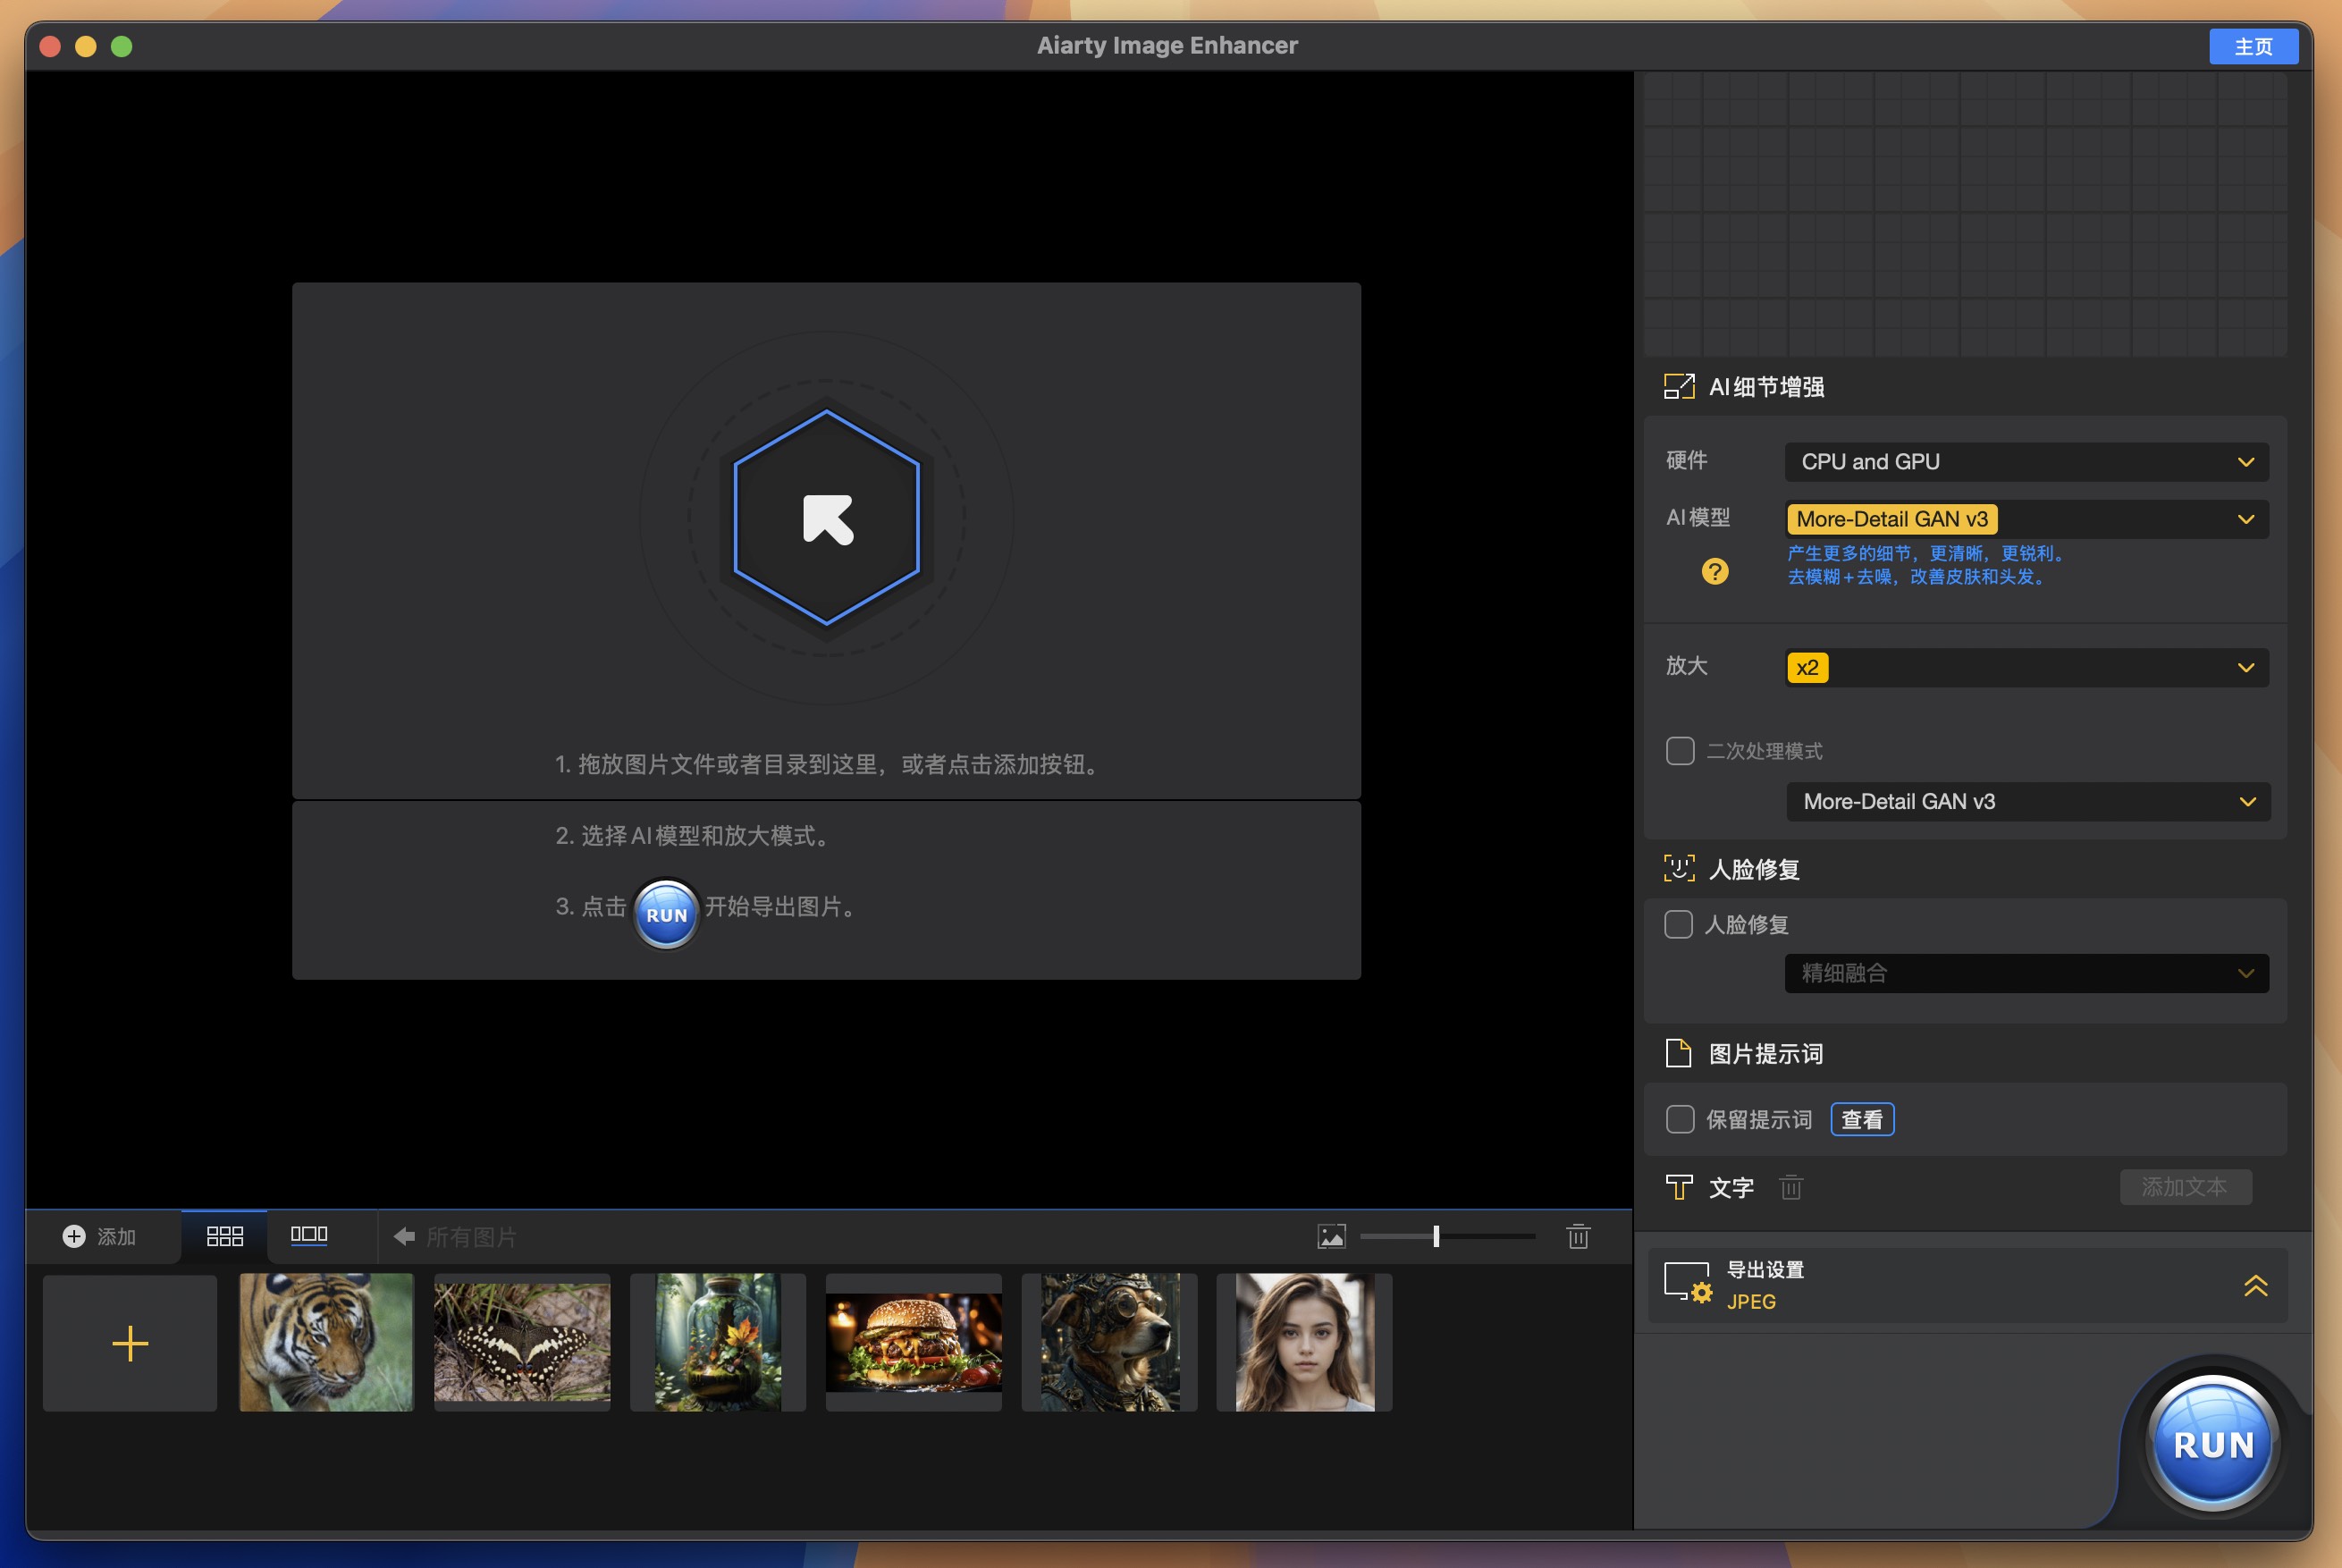Open the 放大 x2 scale dropdown
The width and height of the screenshot is (2342, 1568).
coord(2026,667)
